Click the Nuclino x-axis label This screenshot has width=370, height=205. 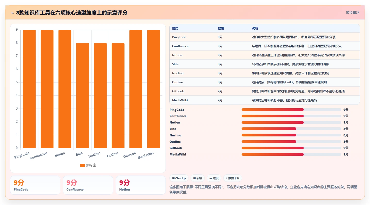pyautogui.click(x=94, y=155)
